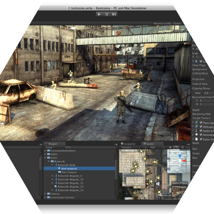
Task: Collapse the Robustik folder arrow
Action: point(49,161)
